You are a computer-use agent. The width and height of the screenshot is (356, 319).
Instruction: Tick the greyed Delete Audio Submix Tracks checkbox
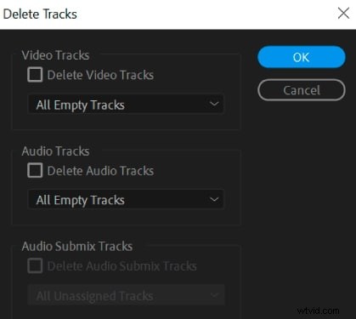(x=35, y=265)
